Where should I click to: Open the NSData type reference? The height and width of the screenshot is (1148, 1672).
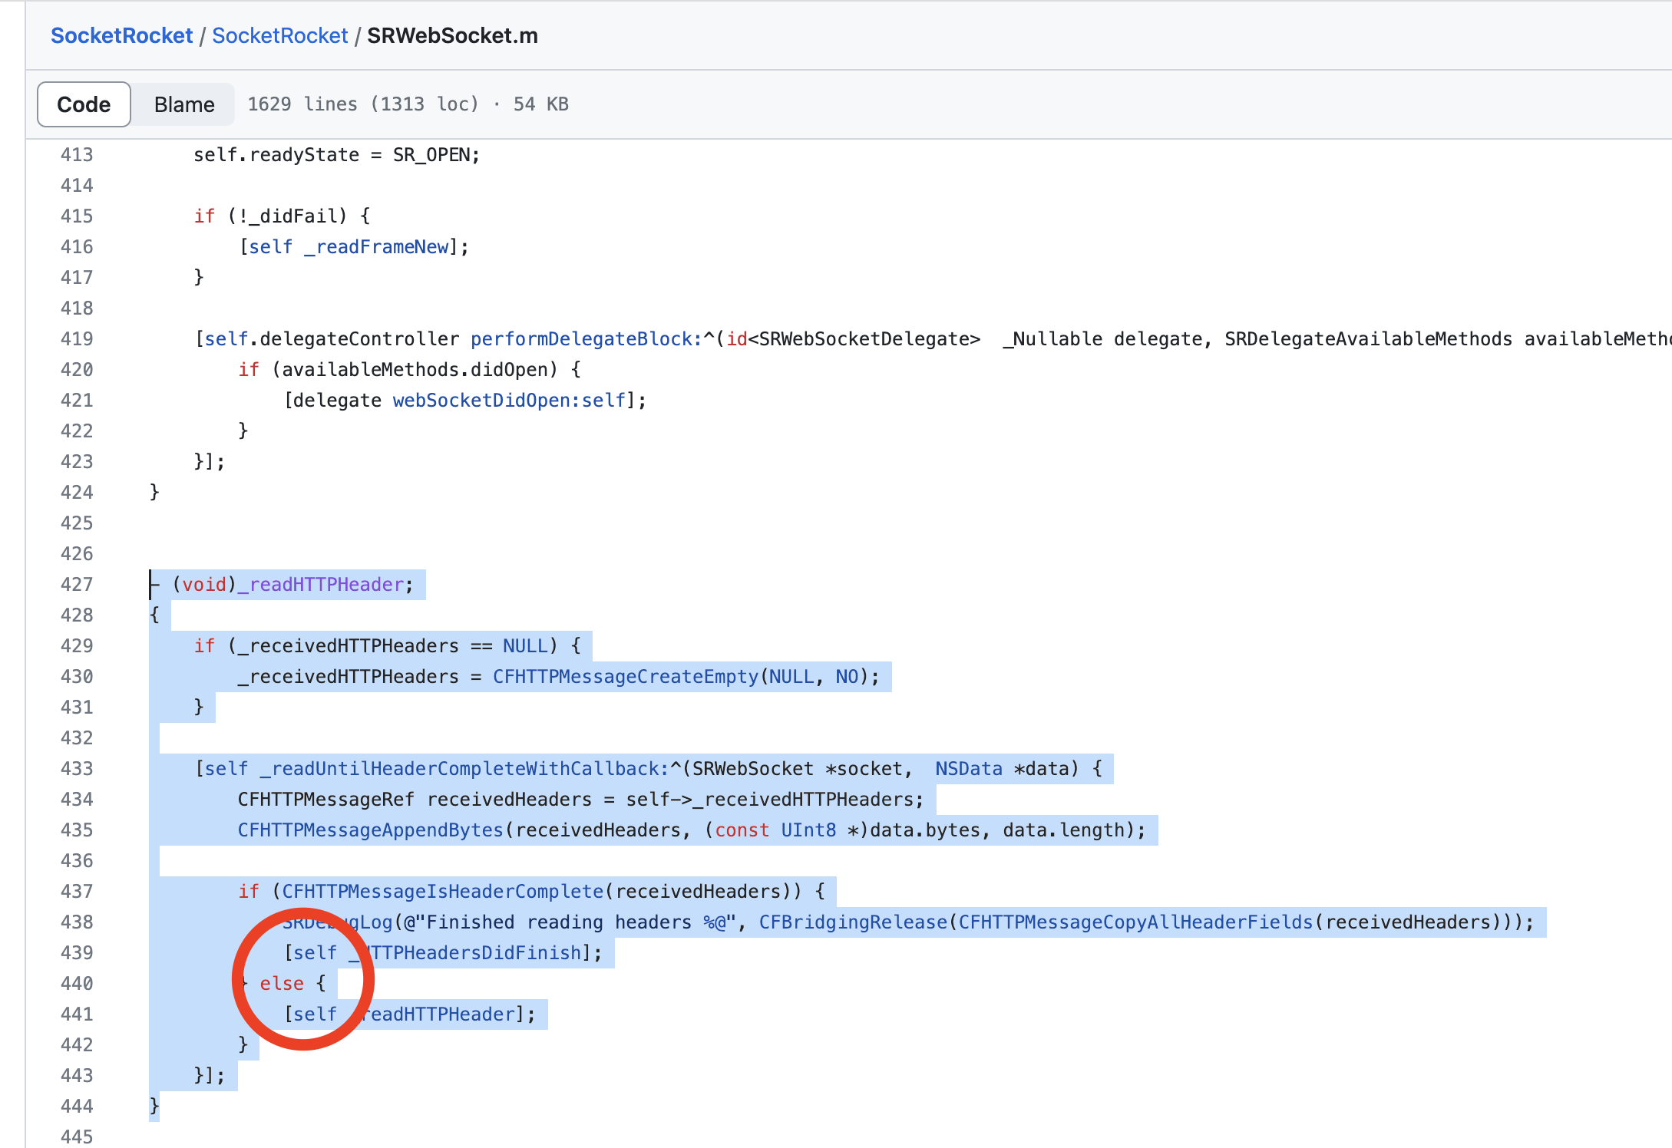968,768
